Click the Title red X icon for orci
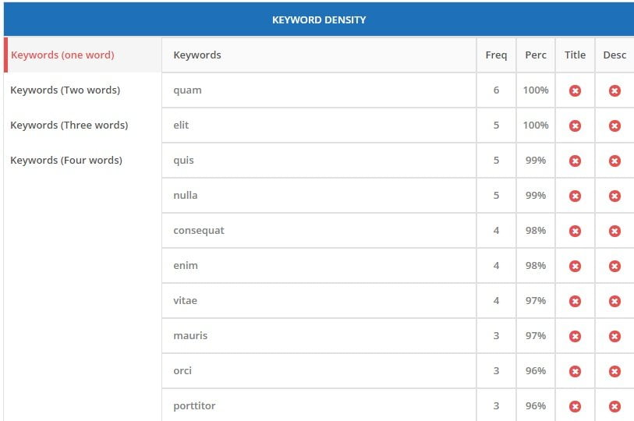The width and height of the screenshot is (634, 421). pyautogui.click(x=575, y=371)
